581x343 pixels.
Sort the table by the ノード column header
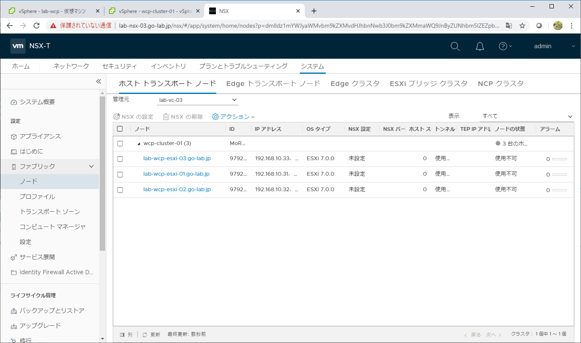click(143, 129)
